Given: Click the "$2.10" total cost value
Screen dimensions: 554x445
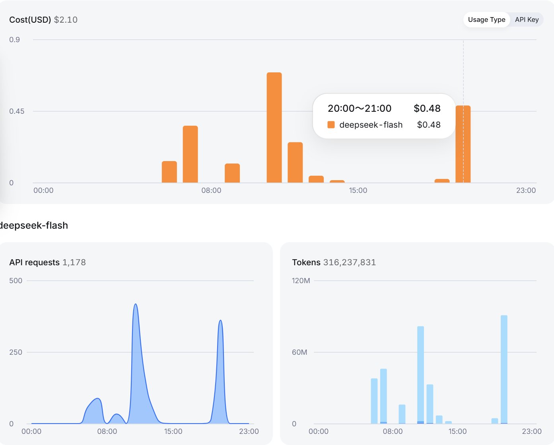Looking at the screenshot, I should pyautogui.click(x=66, y=20).
